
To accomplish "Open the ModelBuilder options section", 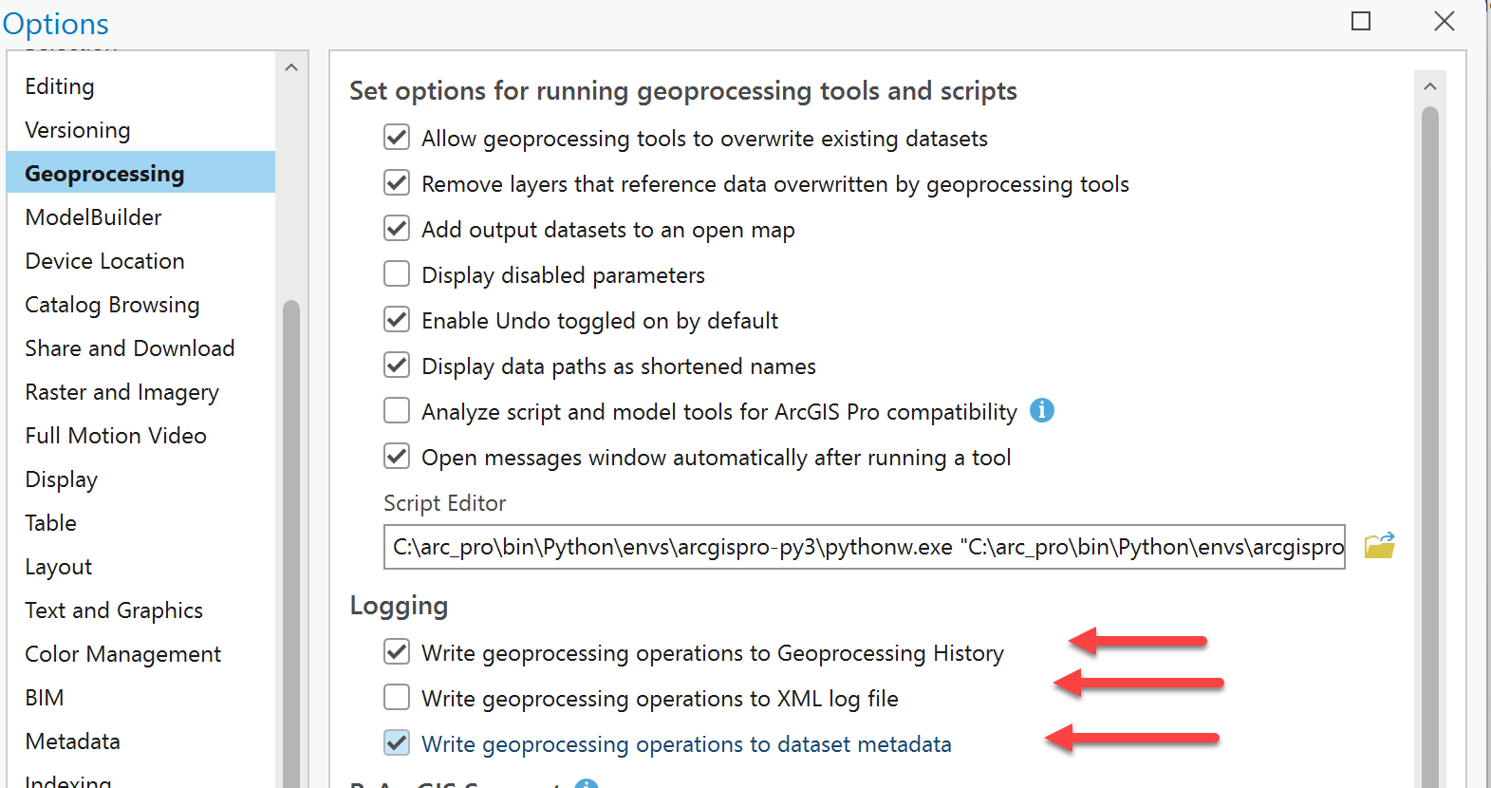I will [93, 216].
